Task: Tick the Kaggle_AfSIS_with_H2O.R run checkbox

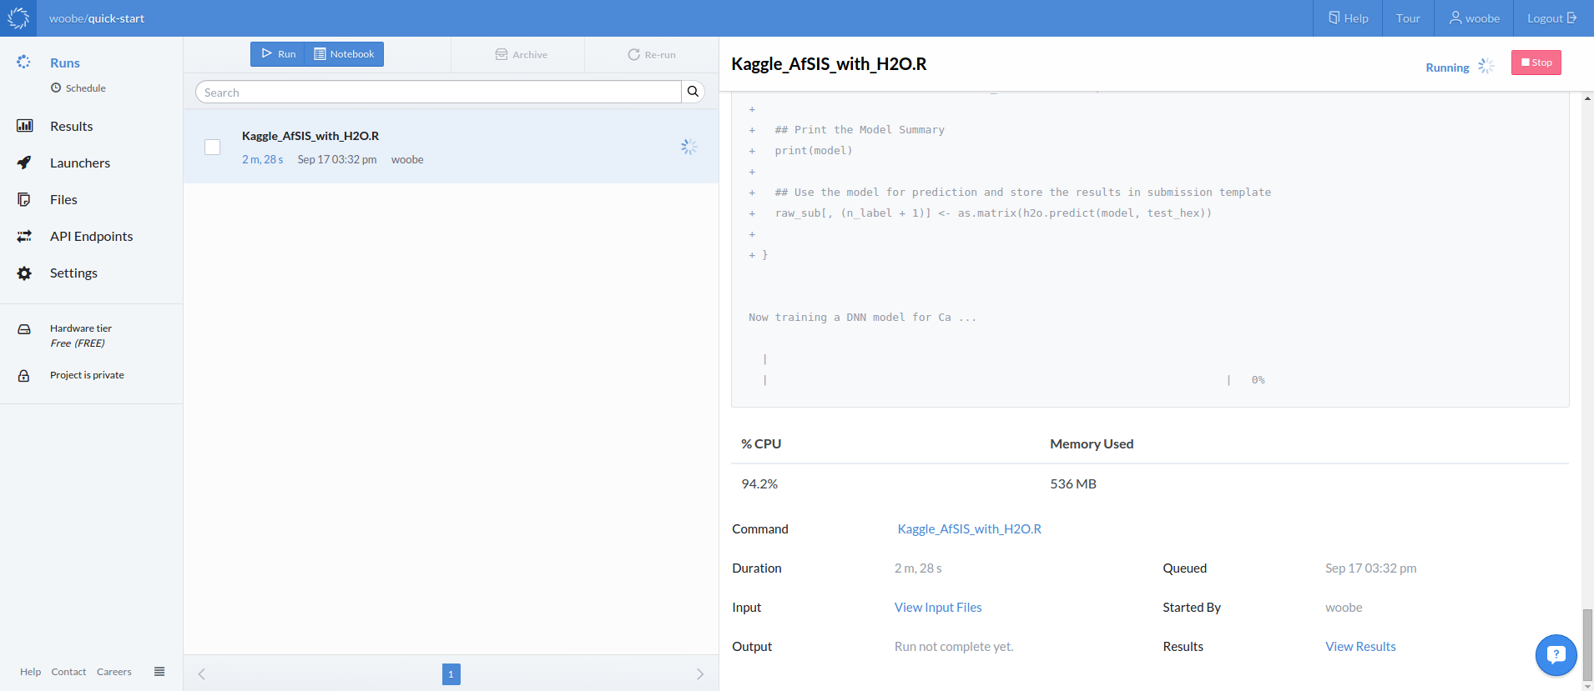Action: pyautogui.click(x=213, y=147)
